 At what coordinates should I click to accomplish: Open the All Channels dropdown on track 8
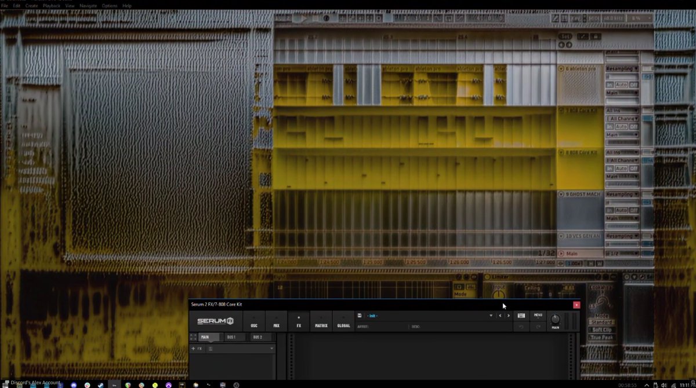pyautogui.click(x=622, y=160)
